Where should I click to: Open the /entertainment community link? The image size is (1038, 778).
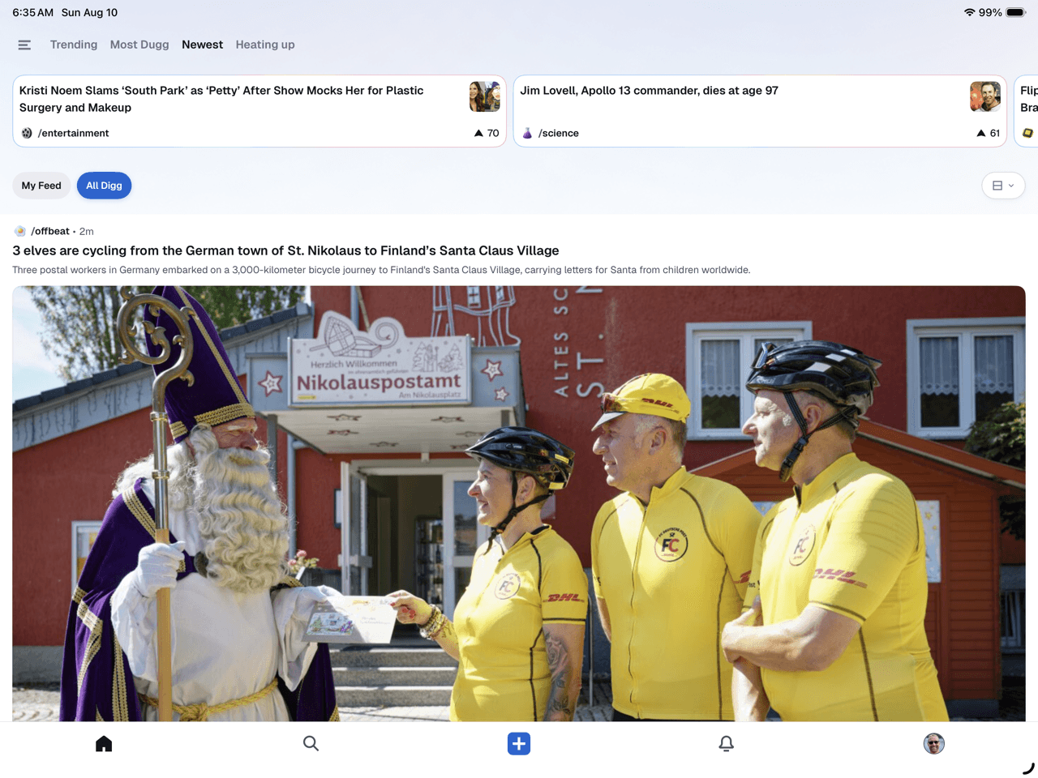(x=73, y=133)
